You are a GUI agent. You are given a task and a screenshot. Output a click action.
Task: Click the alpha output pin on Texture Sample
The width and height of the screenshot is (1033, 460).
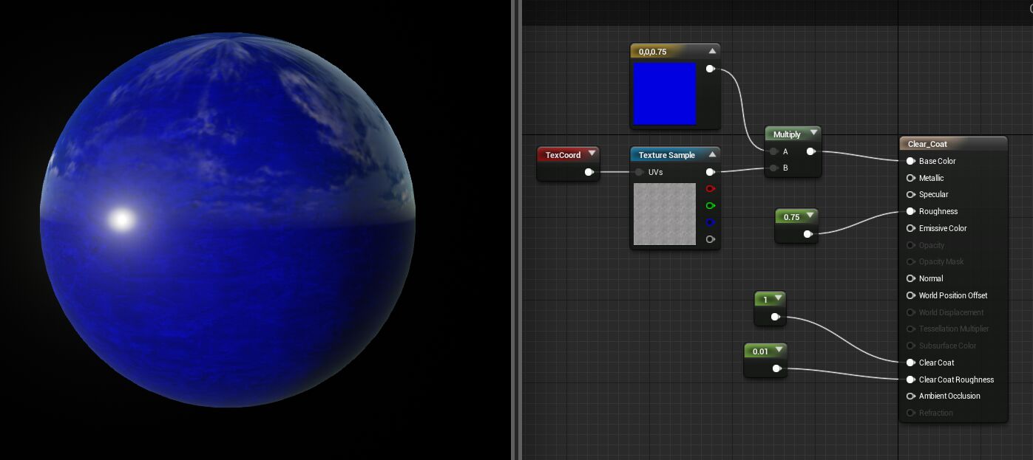point(710,239)
